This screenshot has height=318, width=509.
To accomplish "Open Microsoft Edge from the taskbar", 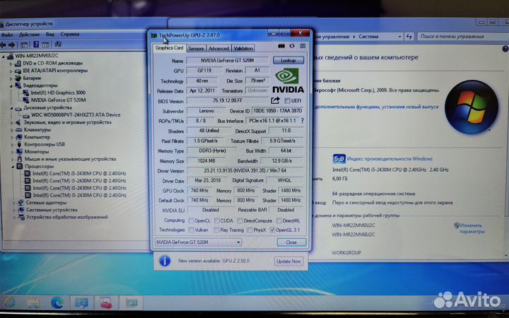I will [57, 303].
